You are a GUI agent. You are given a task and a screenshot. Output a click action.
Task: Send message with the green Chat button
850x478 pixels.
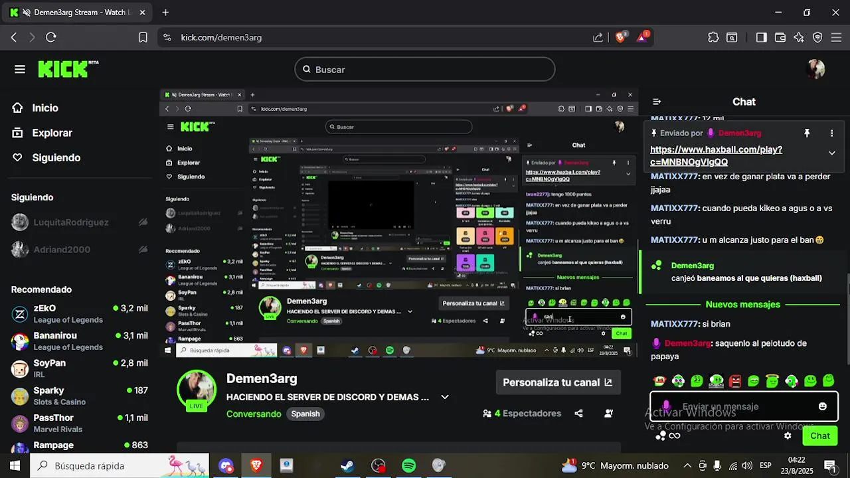pyautogui.click(x=819, y=436)
